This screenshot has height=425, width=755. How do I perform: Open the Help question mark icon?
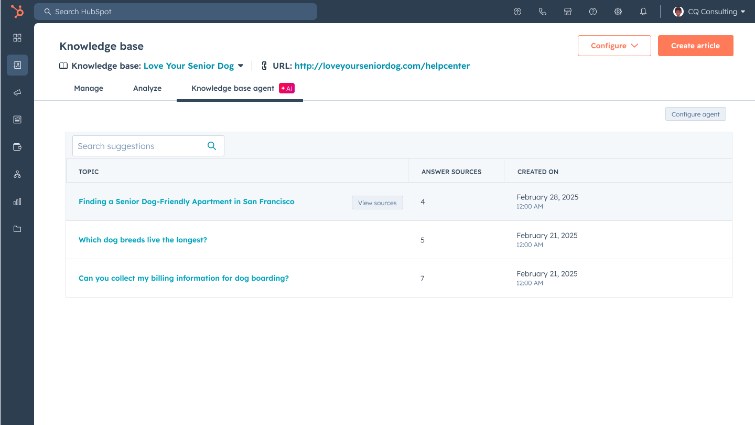(x=593, y=12)
